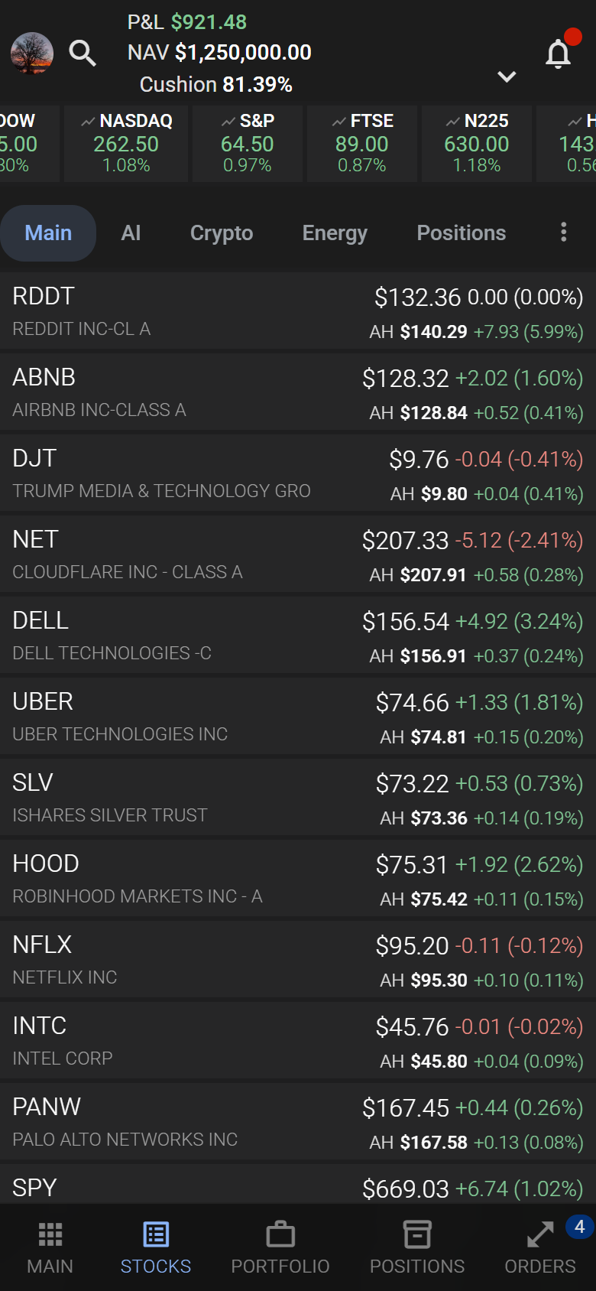Select the Positions watchlist tab
Viewport: 596px width, 1291px height.
tap(462, 233)
